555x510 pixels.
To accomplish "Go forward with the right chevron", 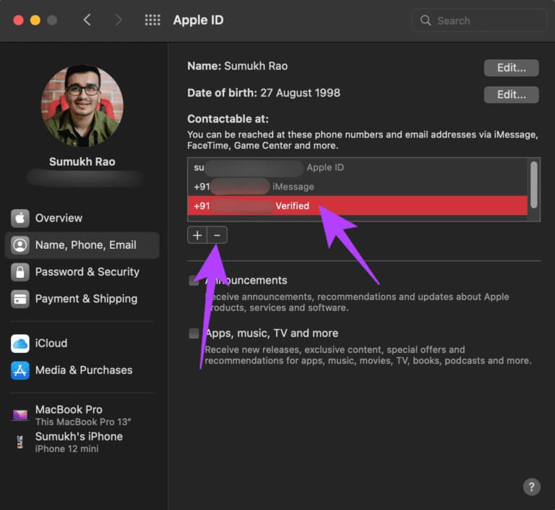I will point(119,20).
